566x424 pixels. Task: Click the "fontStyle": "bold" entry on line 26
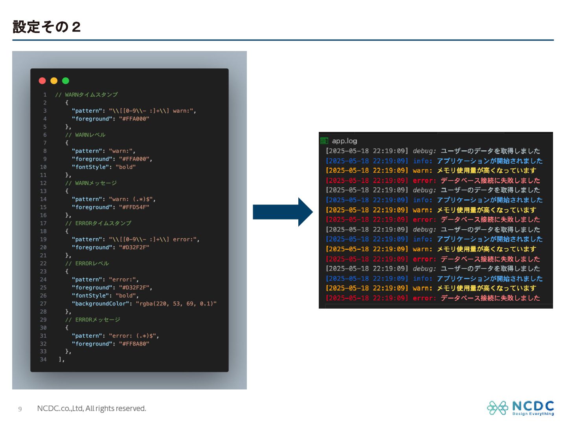[105, 296]
